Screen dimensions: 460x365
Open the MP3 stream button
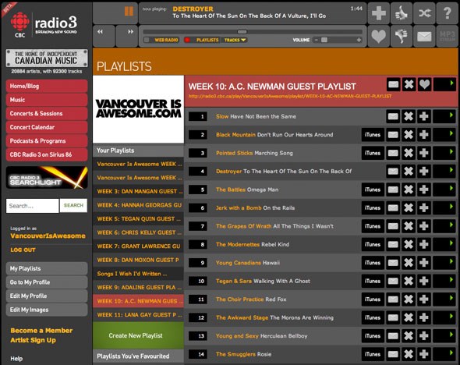click(x=447, y=36)
